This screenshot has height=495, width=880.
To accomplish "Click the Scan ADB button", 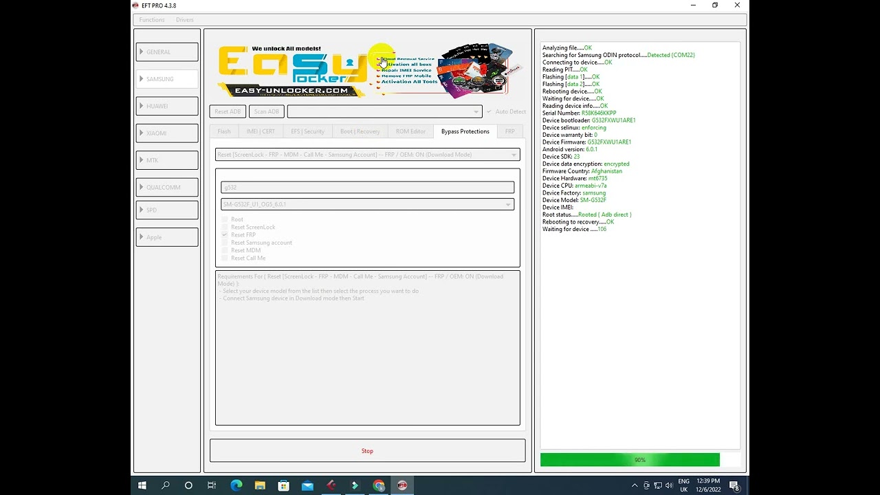I will [x=266, y=111].
